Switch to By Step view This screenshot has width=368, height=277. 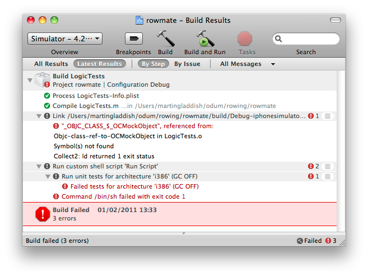pyautogui.click(x=153, y=64)
